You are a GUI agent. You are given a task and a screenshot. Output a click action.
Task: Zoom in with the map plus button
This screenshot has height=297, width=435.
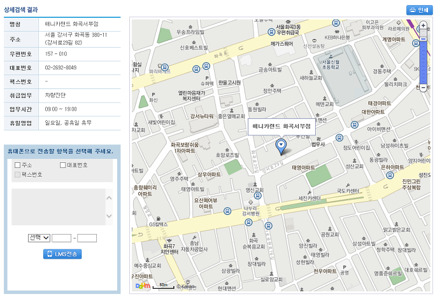(x=423, y=25)
